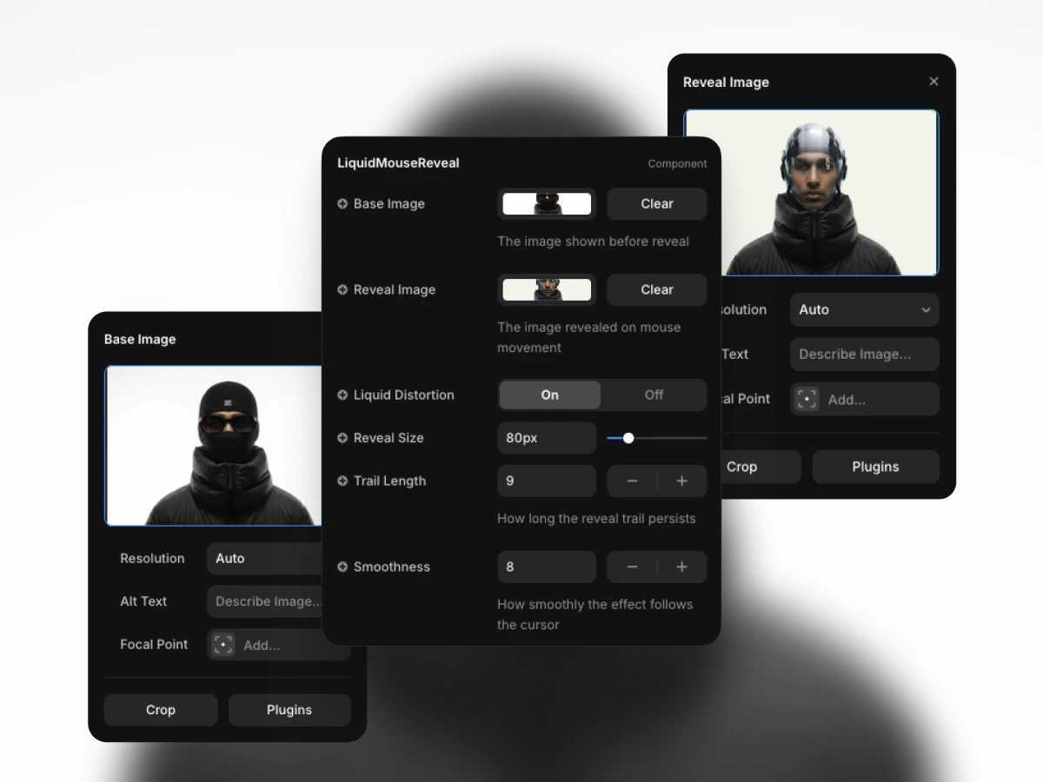Click the Reveal Size slider handle

[628, 438]
